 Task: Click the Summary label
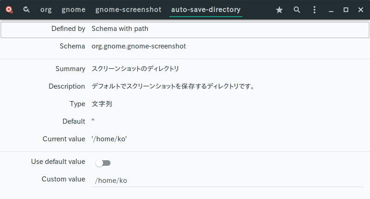pos(70,69)
